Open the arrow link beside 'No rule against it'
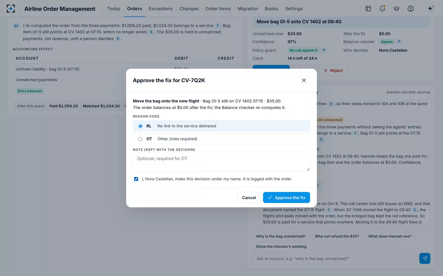Viewport: 443px width, 276px height. tap(324, 50)
